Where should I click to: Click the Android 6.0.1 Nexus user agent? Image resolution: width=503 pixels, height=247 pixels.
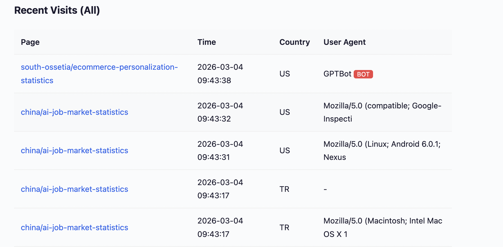(x=382, y=151)
